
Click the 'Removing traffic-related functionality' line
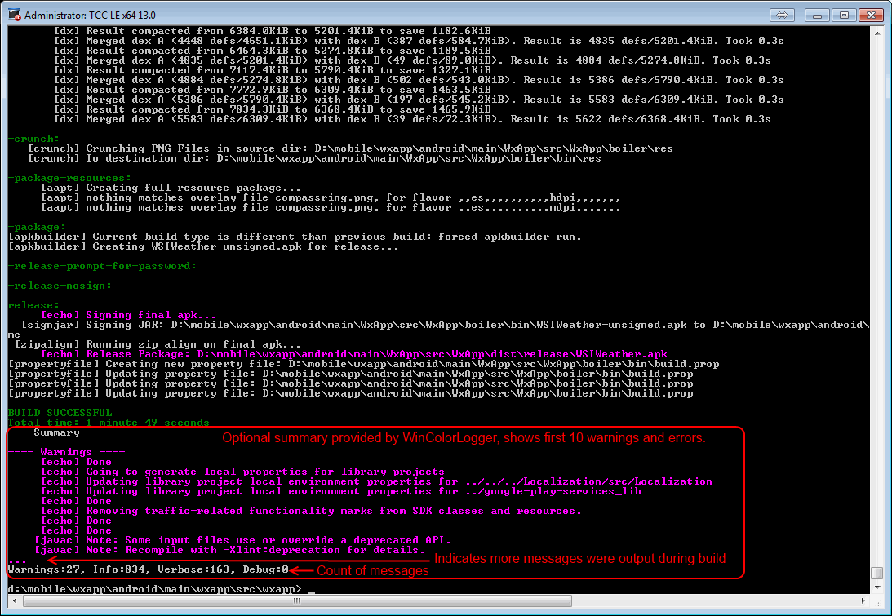311,511
